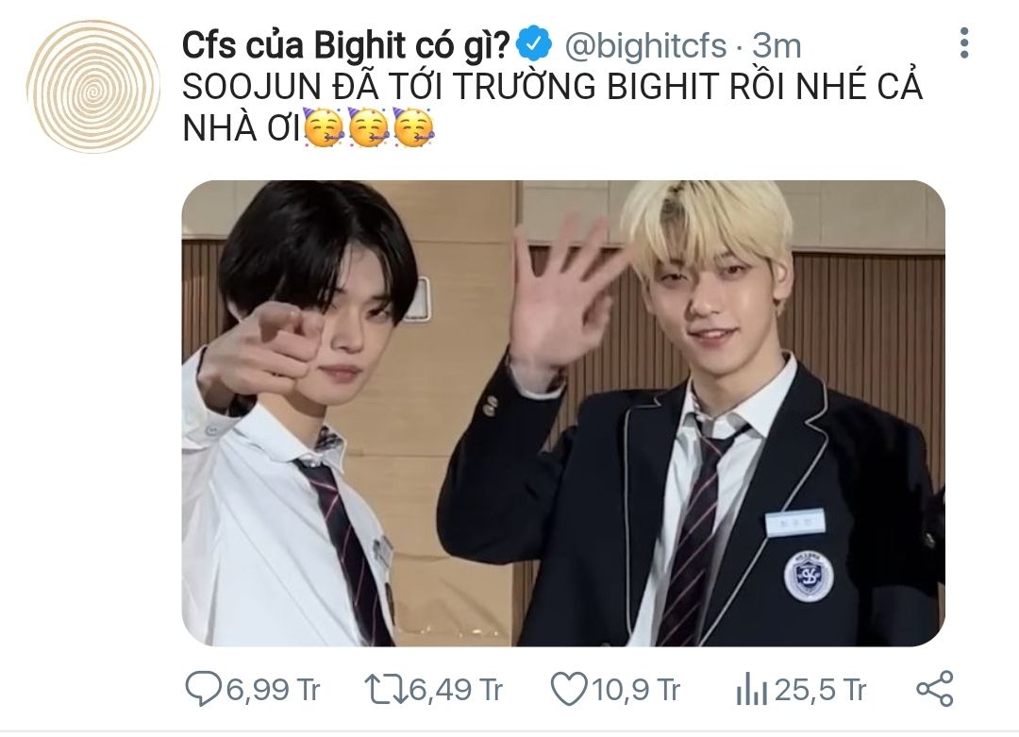Open the three-dot more options menu

[x=964, y=42]
